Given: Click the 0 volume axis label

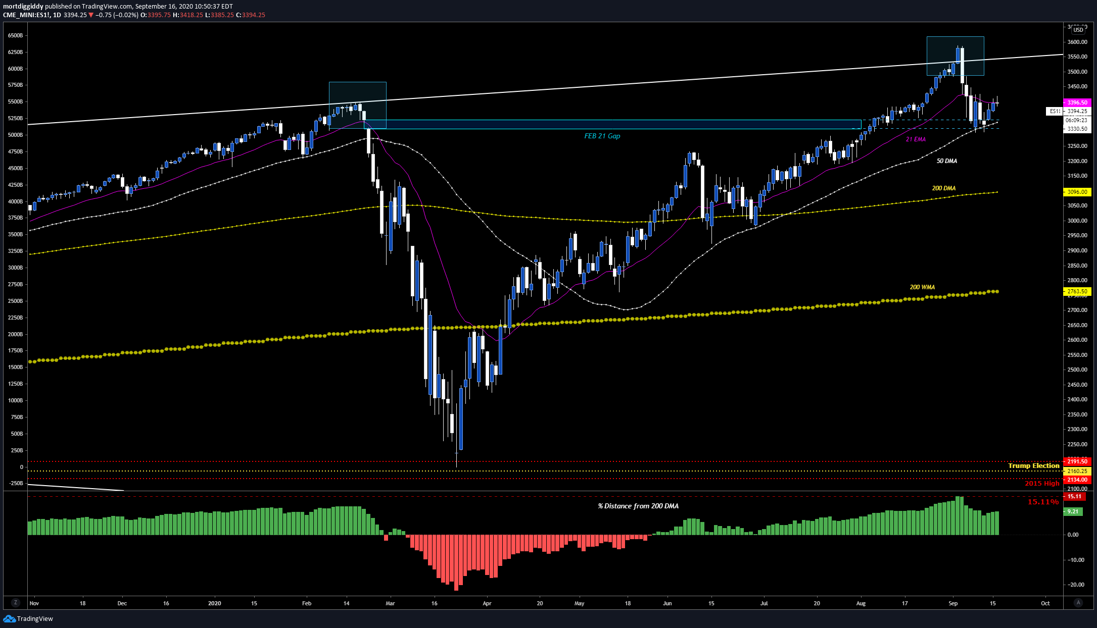Looking at the screenshot, I should 21,467.
